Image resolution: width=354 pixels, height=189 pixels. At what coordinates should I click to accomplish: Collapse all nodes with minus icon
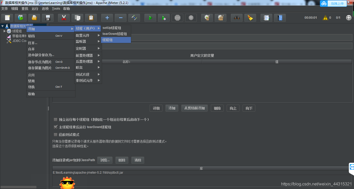pos(121,18)
